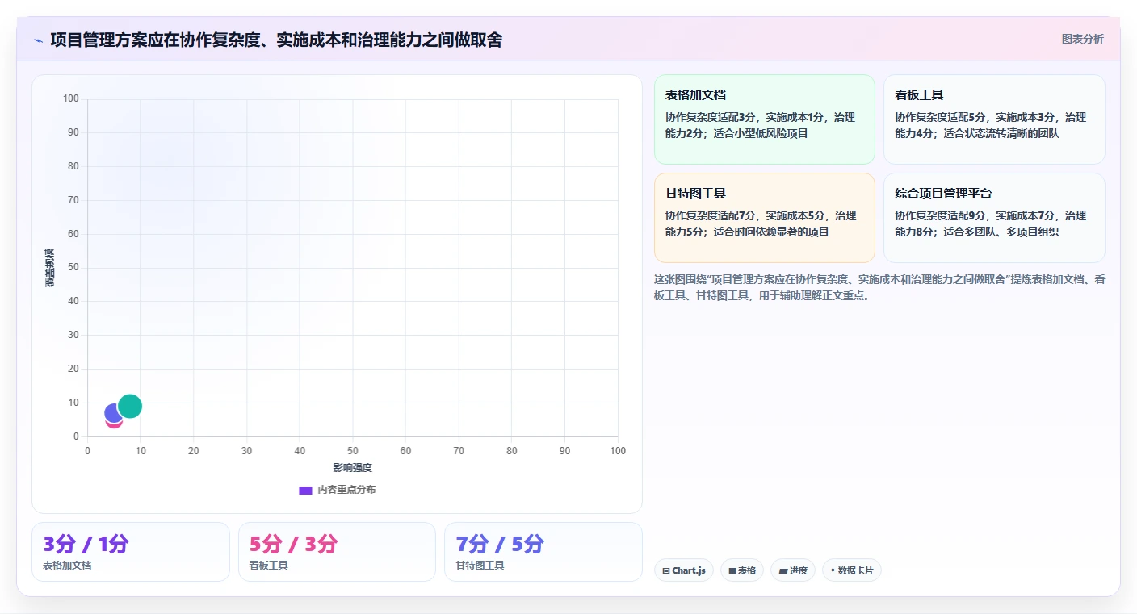Select the teal bubble in the chart

pos(130,406)
